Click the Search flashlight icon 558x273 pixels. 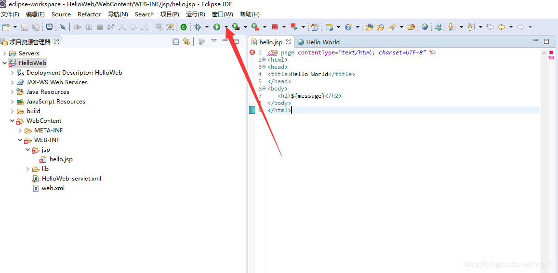[x=393, y=26]
